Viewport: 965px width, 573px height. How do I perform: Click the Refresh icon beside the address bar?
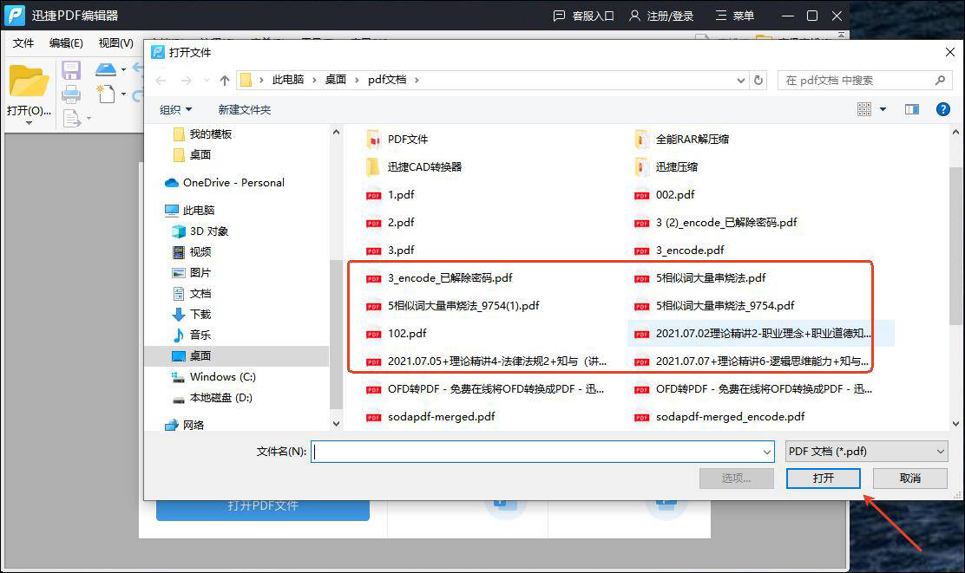tap(758, 79)
